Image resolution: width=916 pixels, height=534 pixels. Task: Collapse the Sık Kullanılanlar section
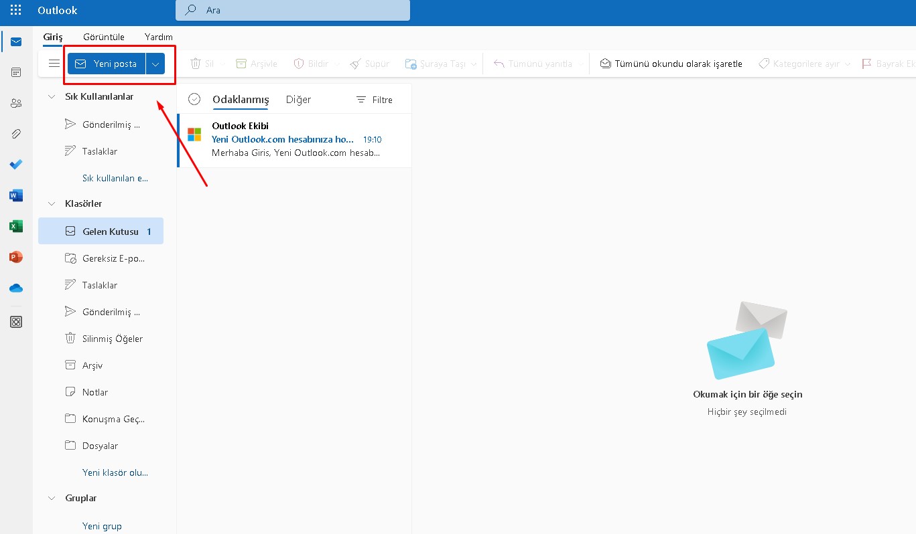(x=52, y=96)
